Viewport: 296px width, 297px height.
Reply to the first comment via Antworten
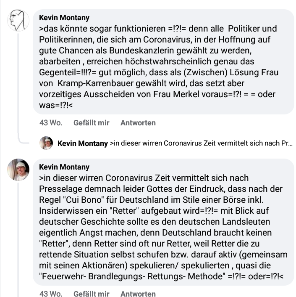(x=138, y=123)
